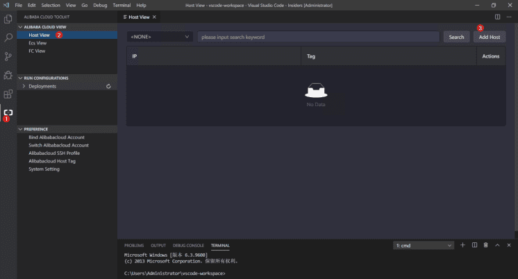
Task: Maximize the terminal panel size
Action: [x=497, y=245]
